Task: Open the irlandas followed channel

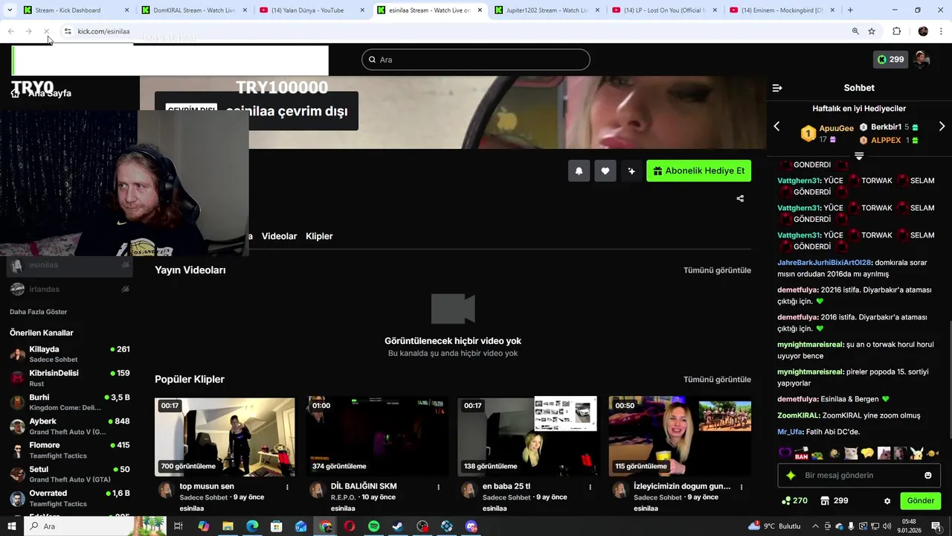Action: (70, 289)
